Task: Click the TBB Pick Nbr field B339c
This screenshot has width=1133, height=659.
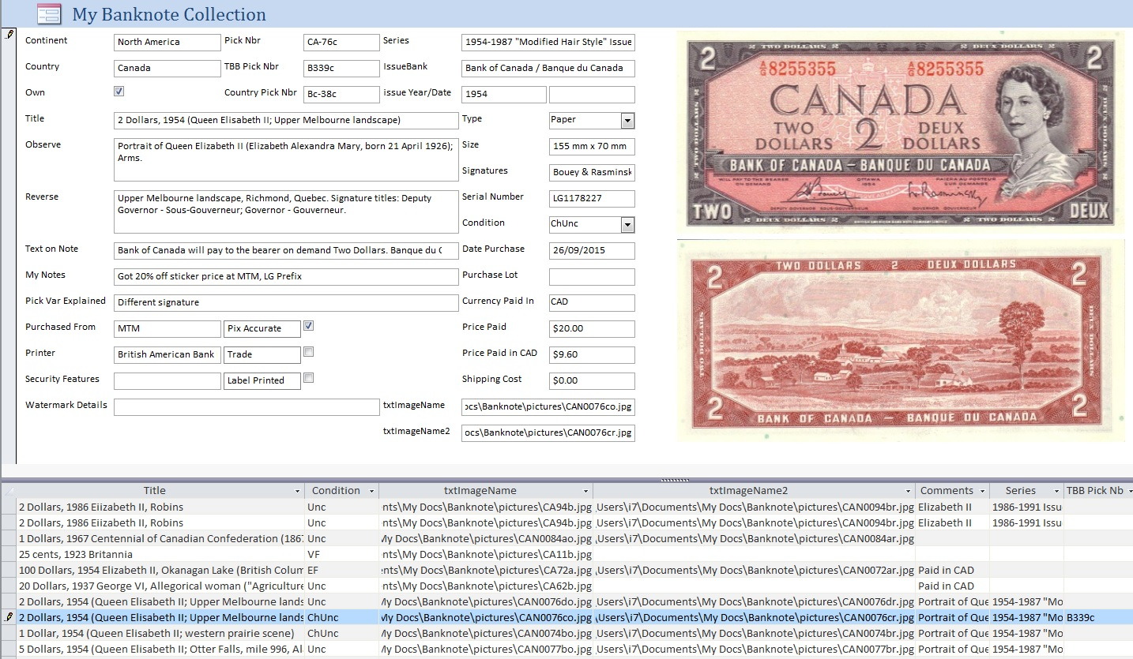Action: (x=341, y=69)
